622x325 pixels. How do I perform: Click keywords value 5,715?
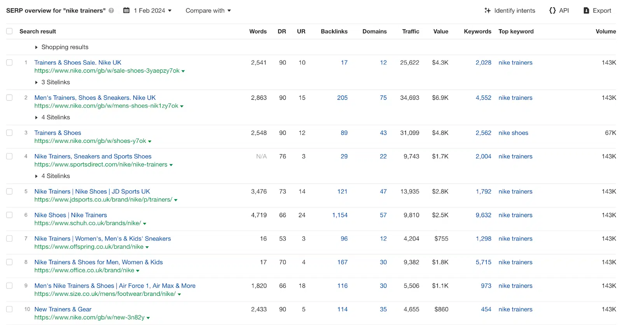(483, 262)
